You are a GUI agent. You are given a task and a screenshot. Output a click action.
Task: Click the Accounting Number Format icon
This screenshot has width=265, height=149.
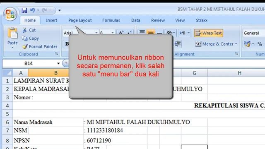247,44
